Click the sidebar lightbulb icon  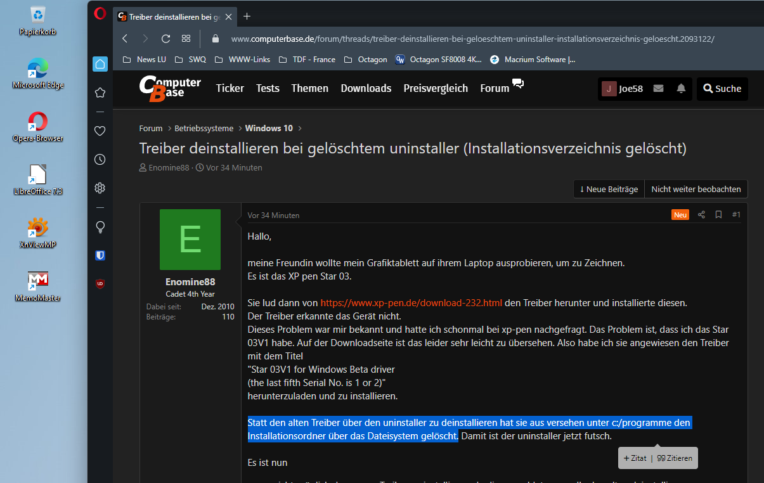pyautogui.click(x=100, y=227)
